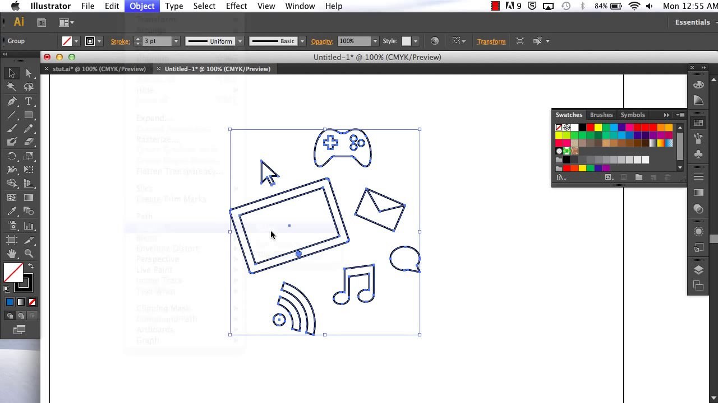
Task: Select the Symbol Sprayer tool
Action: [x=12, y=226]
